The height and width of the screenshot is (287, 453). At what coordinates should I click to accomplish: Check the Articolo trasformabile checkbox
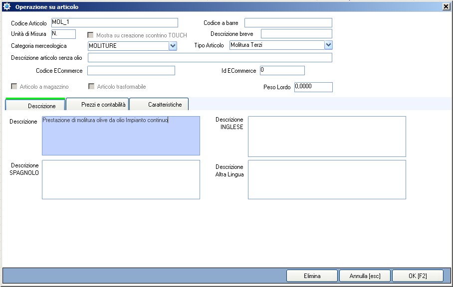(x=91, y=87)
